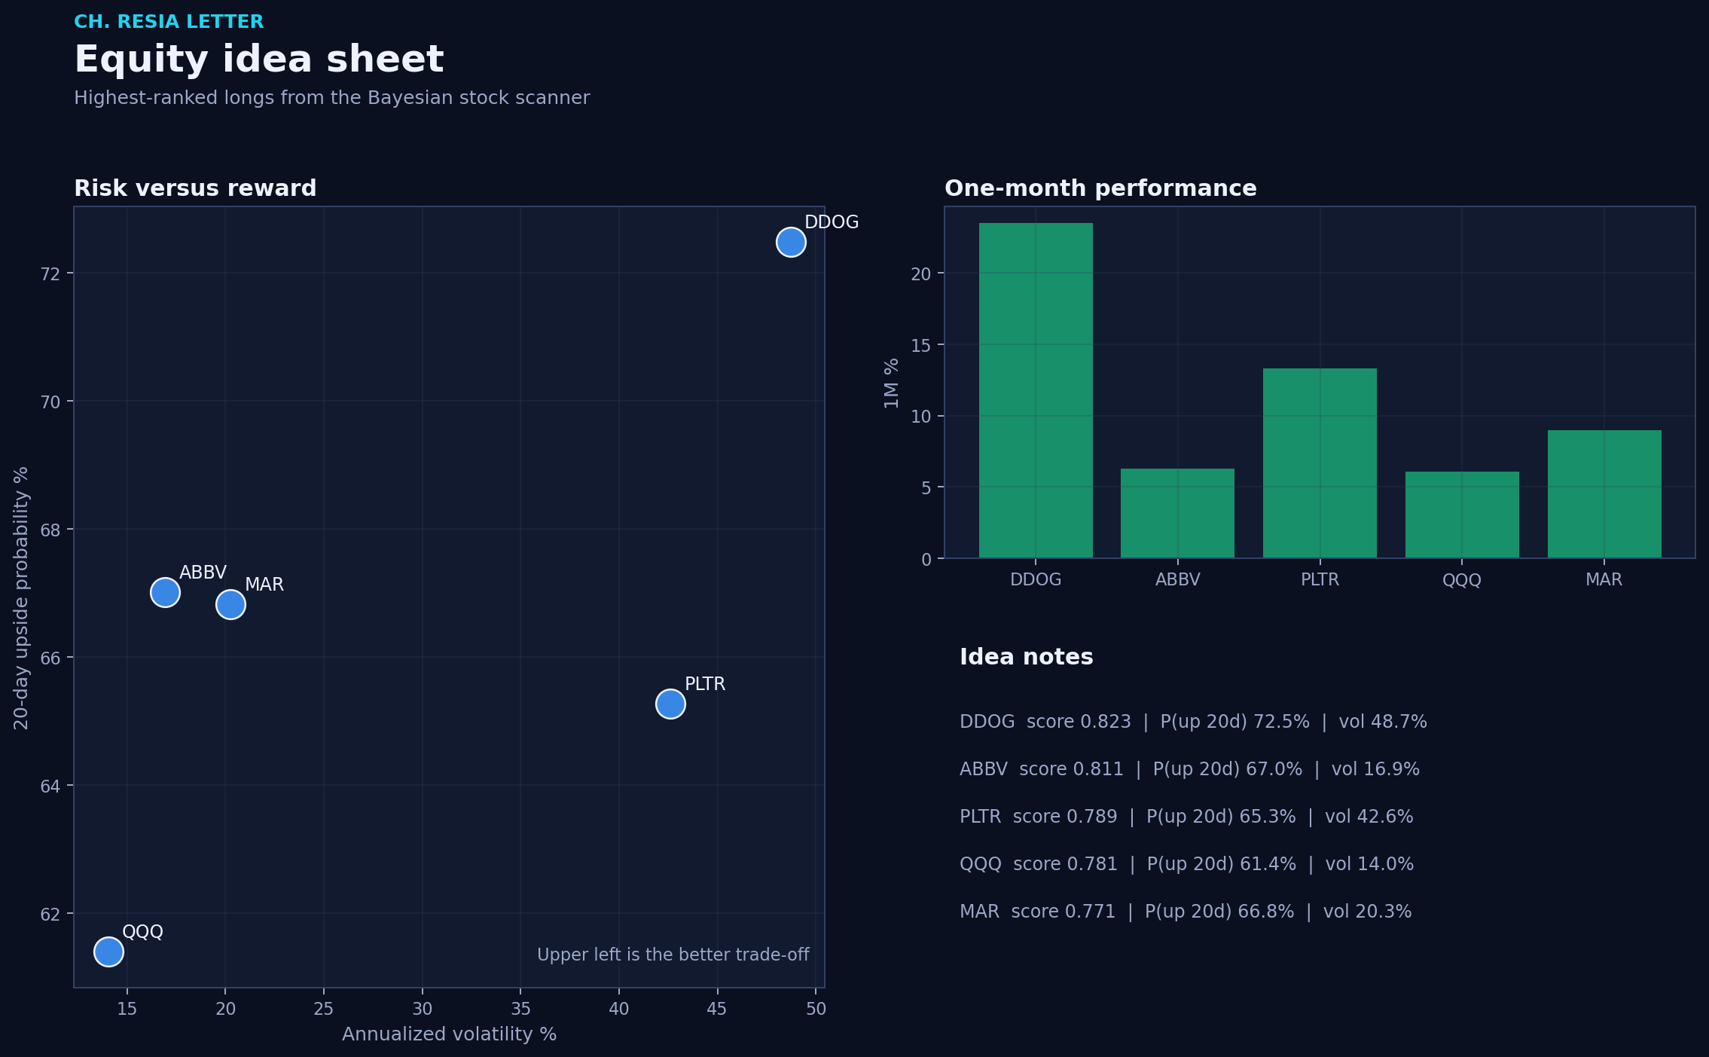Click the DDOG performance bar
Screen dimensions: 1709x1057
(1036, 390)
